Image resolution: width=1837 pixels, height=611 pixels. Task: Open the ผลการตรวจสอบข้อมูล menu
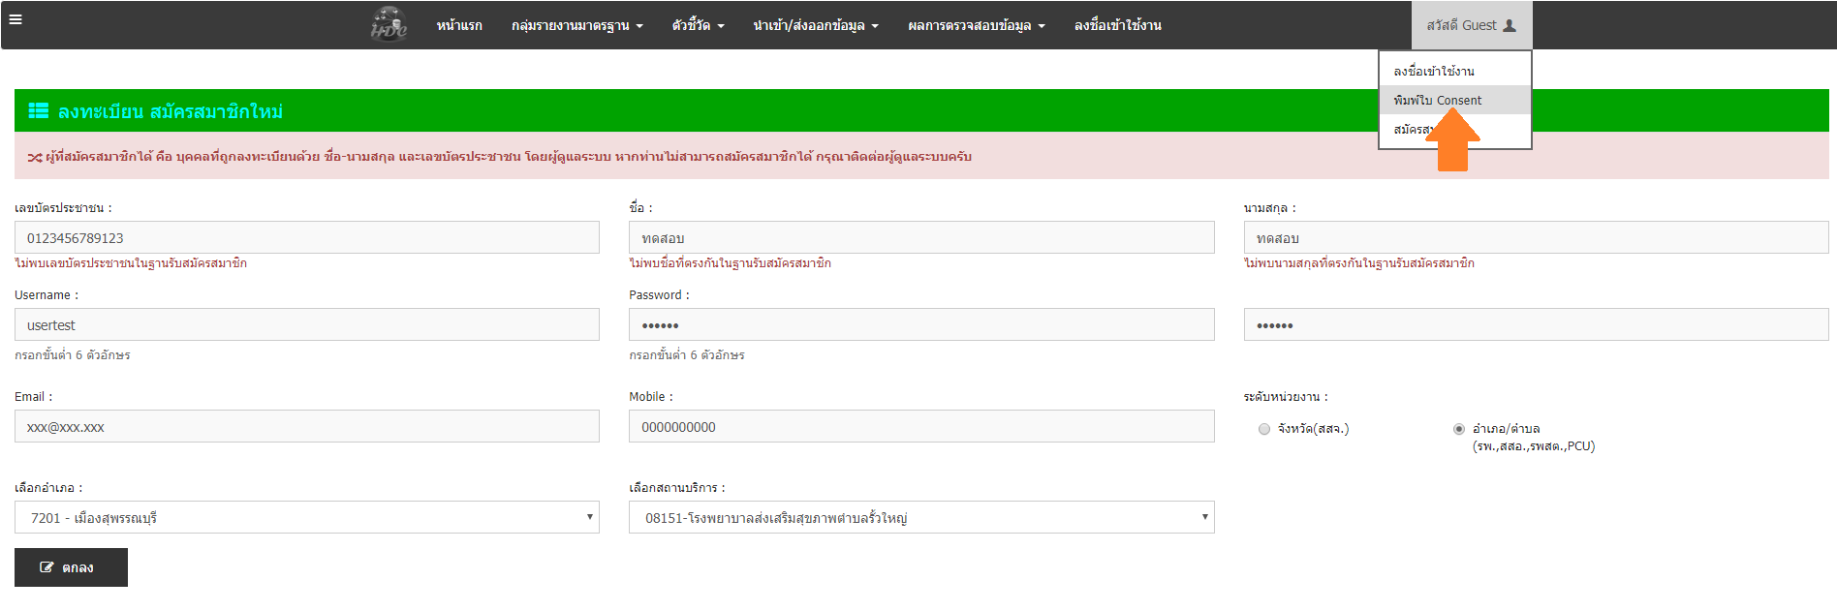[976, 25]
